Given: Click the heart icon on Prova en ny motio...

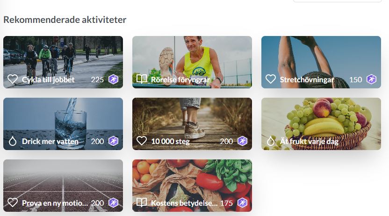Looking at the screenshot, I should point(13,202).
